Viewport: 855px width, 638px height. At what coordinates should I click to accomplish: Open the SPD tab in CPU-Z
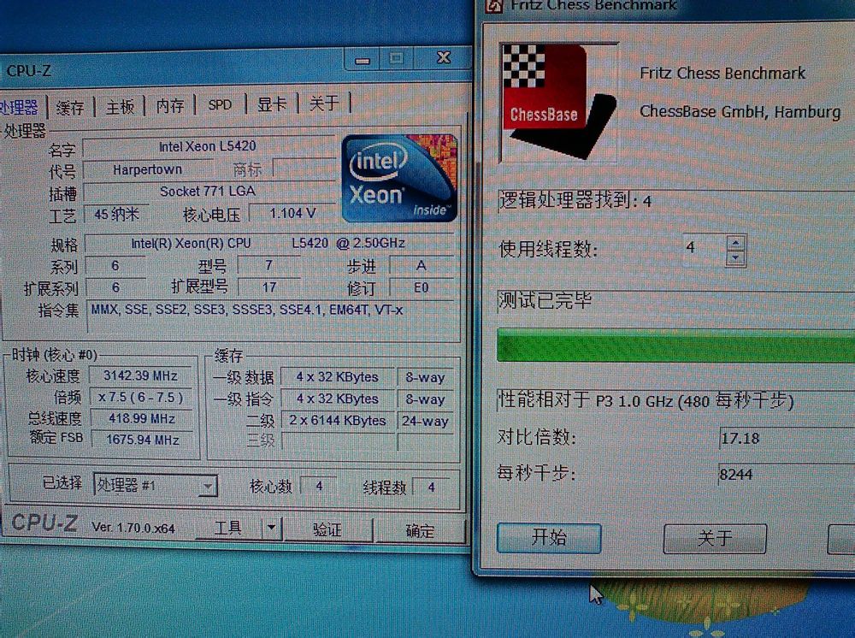click(x=220, y=104)
